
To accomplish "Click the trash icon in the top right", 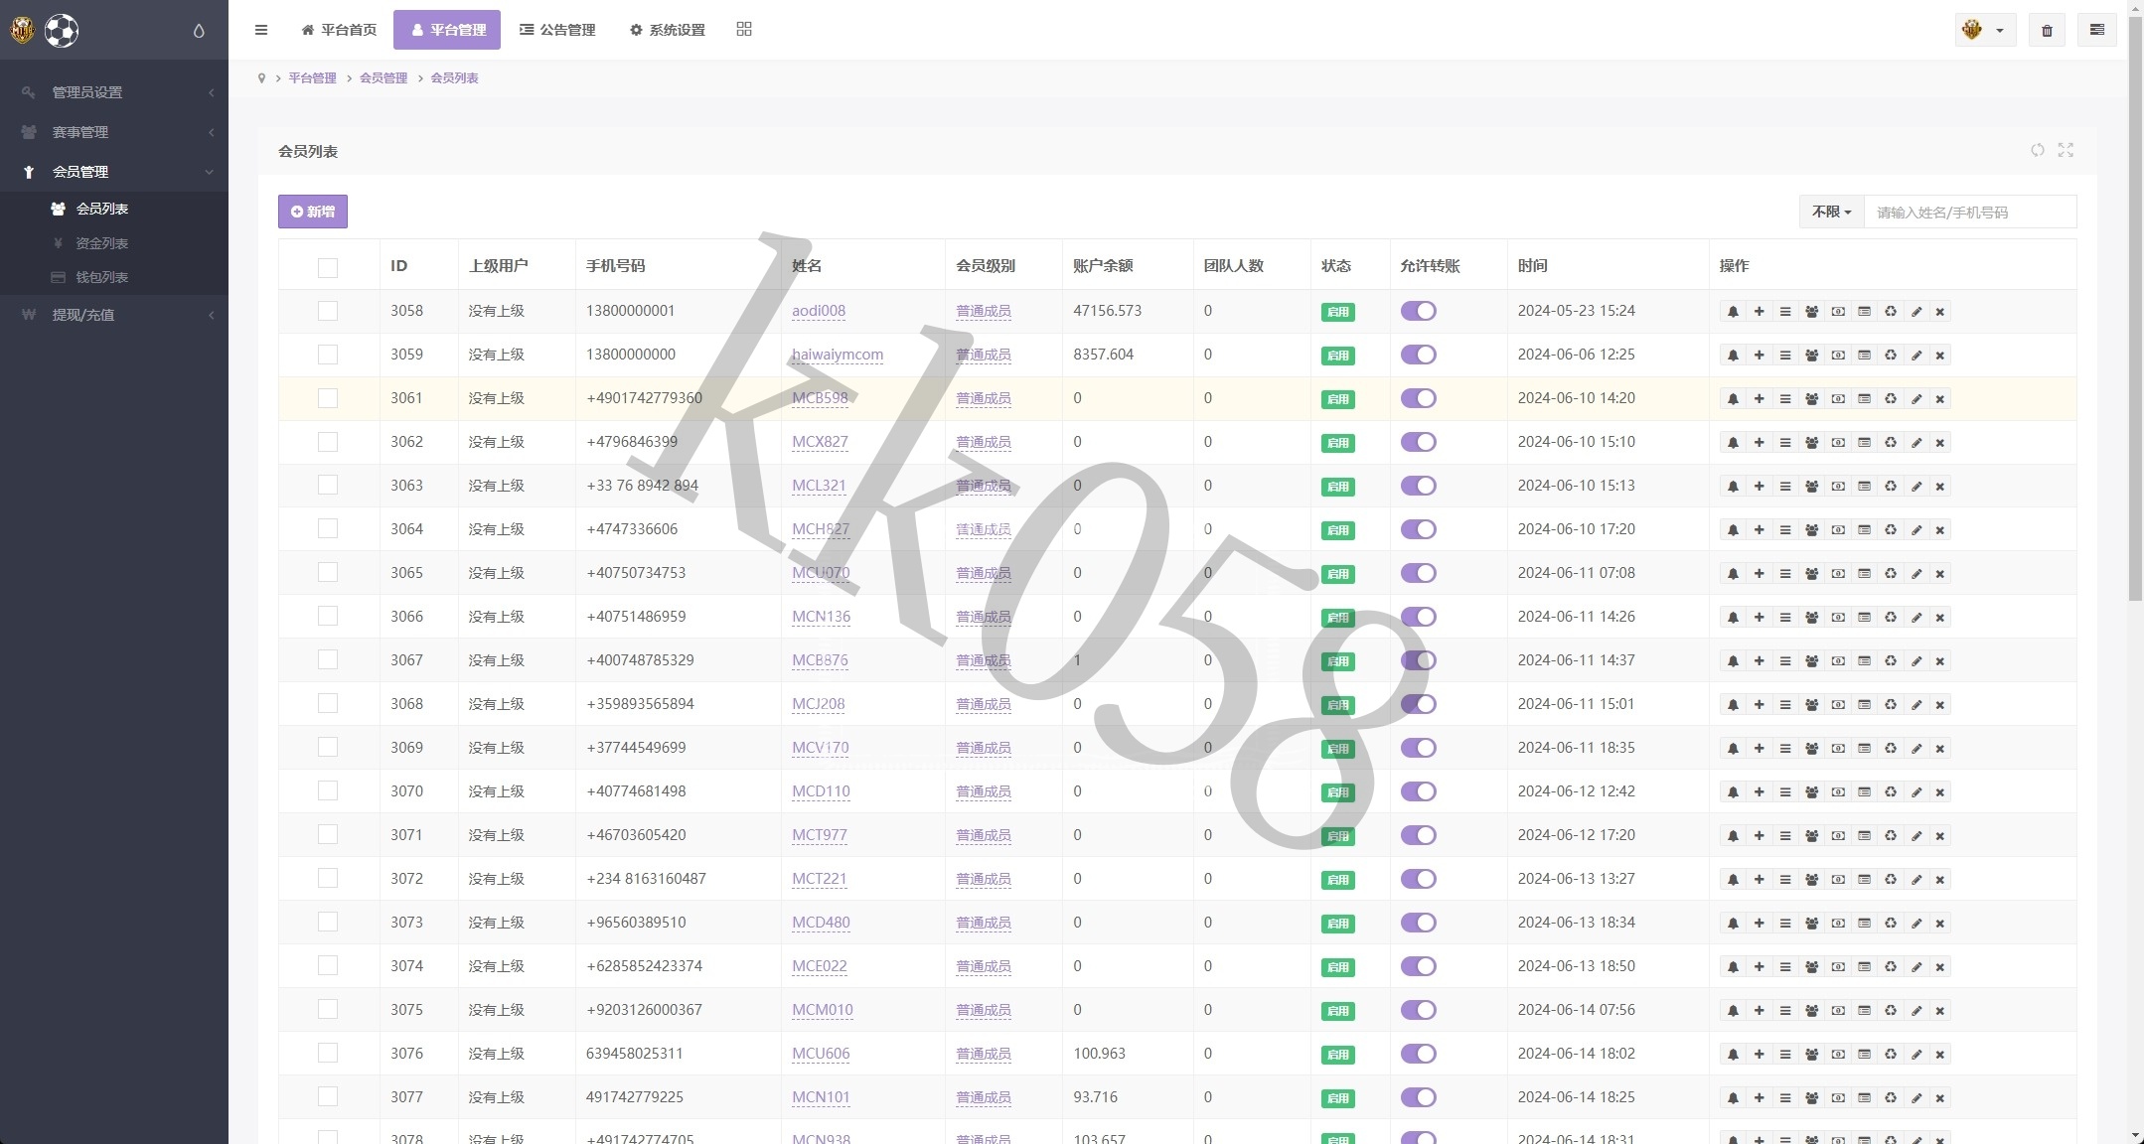I will tap(2047, 31).
